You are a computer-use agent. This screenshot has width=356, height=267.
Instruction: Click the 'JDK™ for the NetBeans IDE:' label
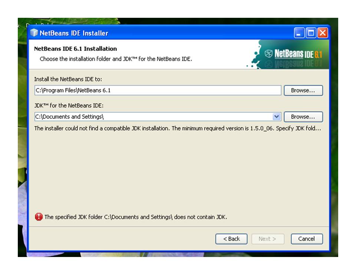69,106
